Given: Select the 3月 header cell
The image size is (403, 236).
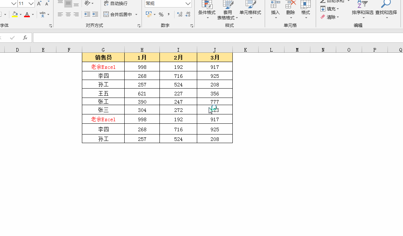Looking at the screenshot, I should [215, 57].
